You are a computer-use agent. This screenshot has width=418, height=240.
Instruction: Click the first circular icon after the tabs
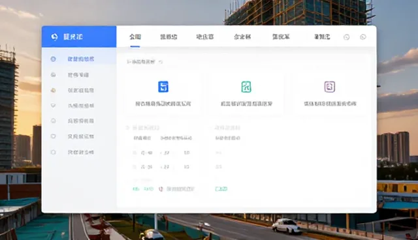tap(347, 37)
